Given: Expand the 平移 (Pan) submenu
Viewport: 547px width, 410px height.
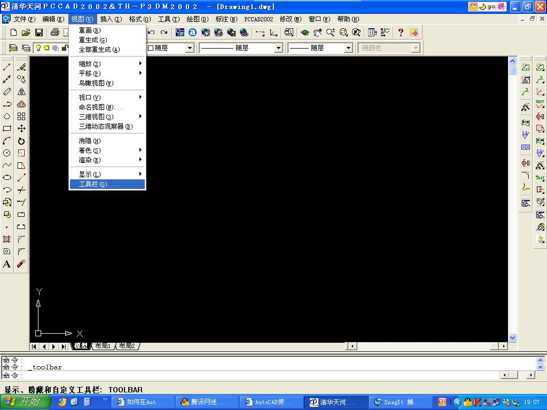Looking at the screenshot, I should click(x=107, y=73).
